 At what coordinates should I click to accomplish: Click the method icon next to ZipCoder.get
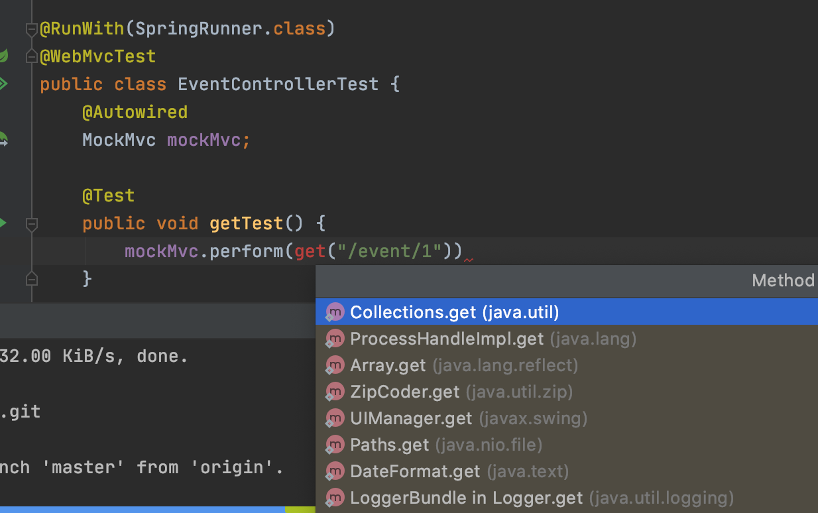[335, 392]
